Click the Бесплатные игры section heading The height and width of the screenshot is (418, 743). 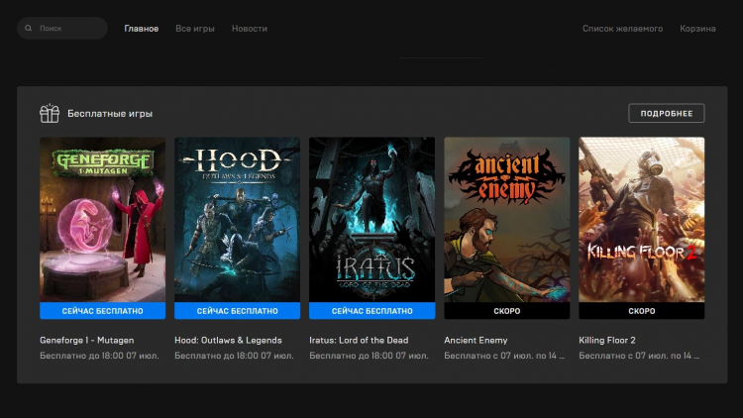[110, 114]
